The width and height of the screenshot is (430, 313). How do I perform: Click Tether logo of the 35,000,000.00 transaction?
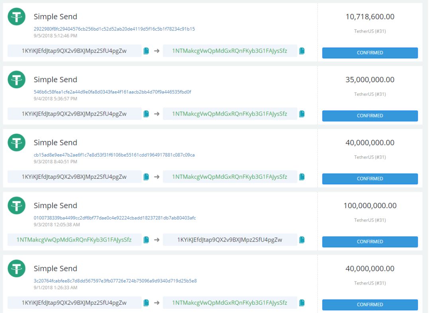[x=16, y=79]
